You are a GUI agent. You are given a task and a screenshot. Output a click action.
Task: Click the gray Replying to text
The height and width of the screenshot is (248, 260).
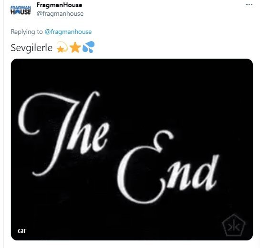pyautogui.click(x=27, y=32)
